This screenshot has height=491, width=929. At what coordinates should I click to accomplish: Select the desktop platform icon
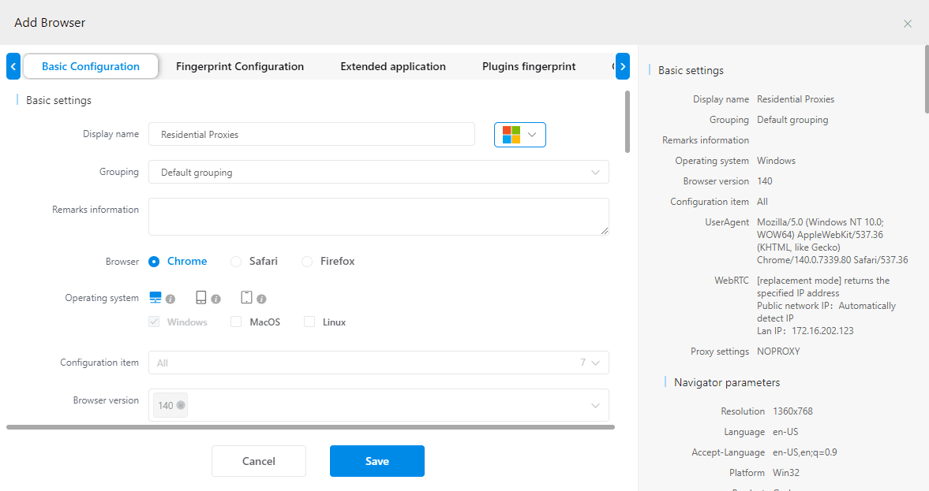click(157, 297)
